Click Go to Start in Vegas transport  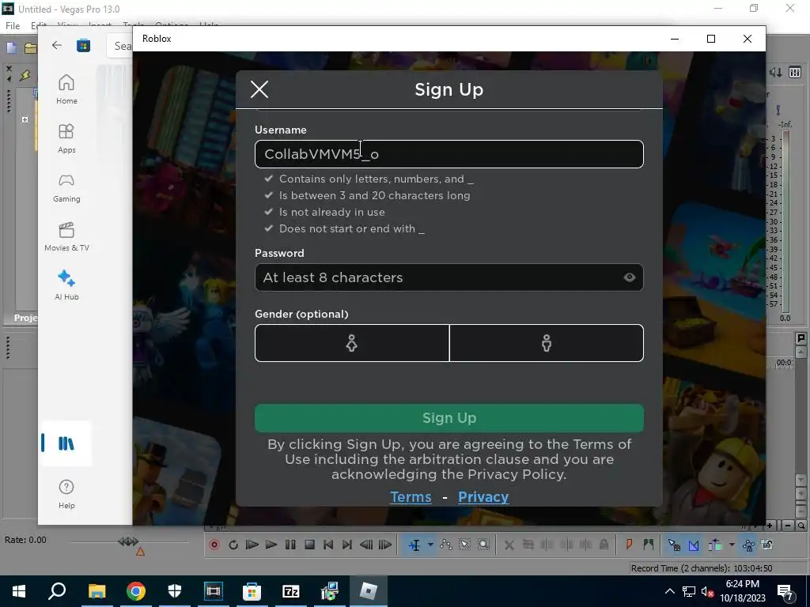coord(328,545)
